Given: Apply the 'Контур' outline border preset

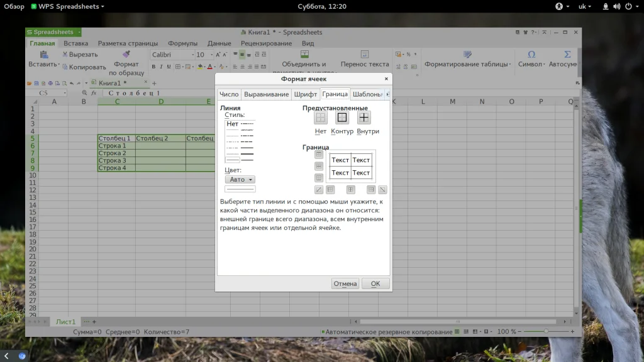Looking at the screenshot, I should click(x=342, y=118).
